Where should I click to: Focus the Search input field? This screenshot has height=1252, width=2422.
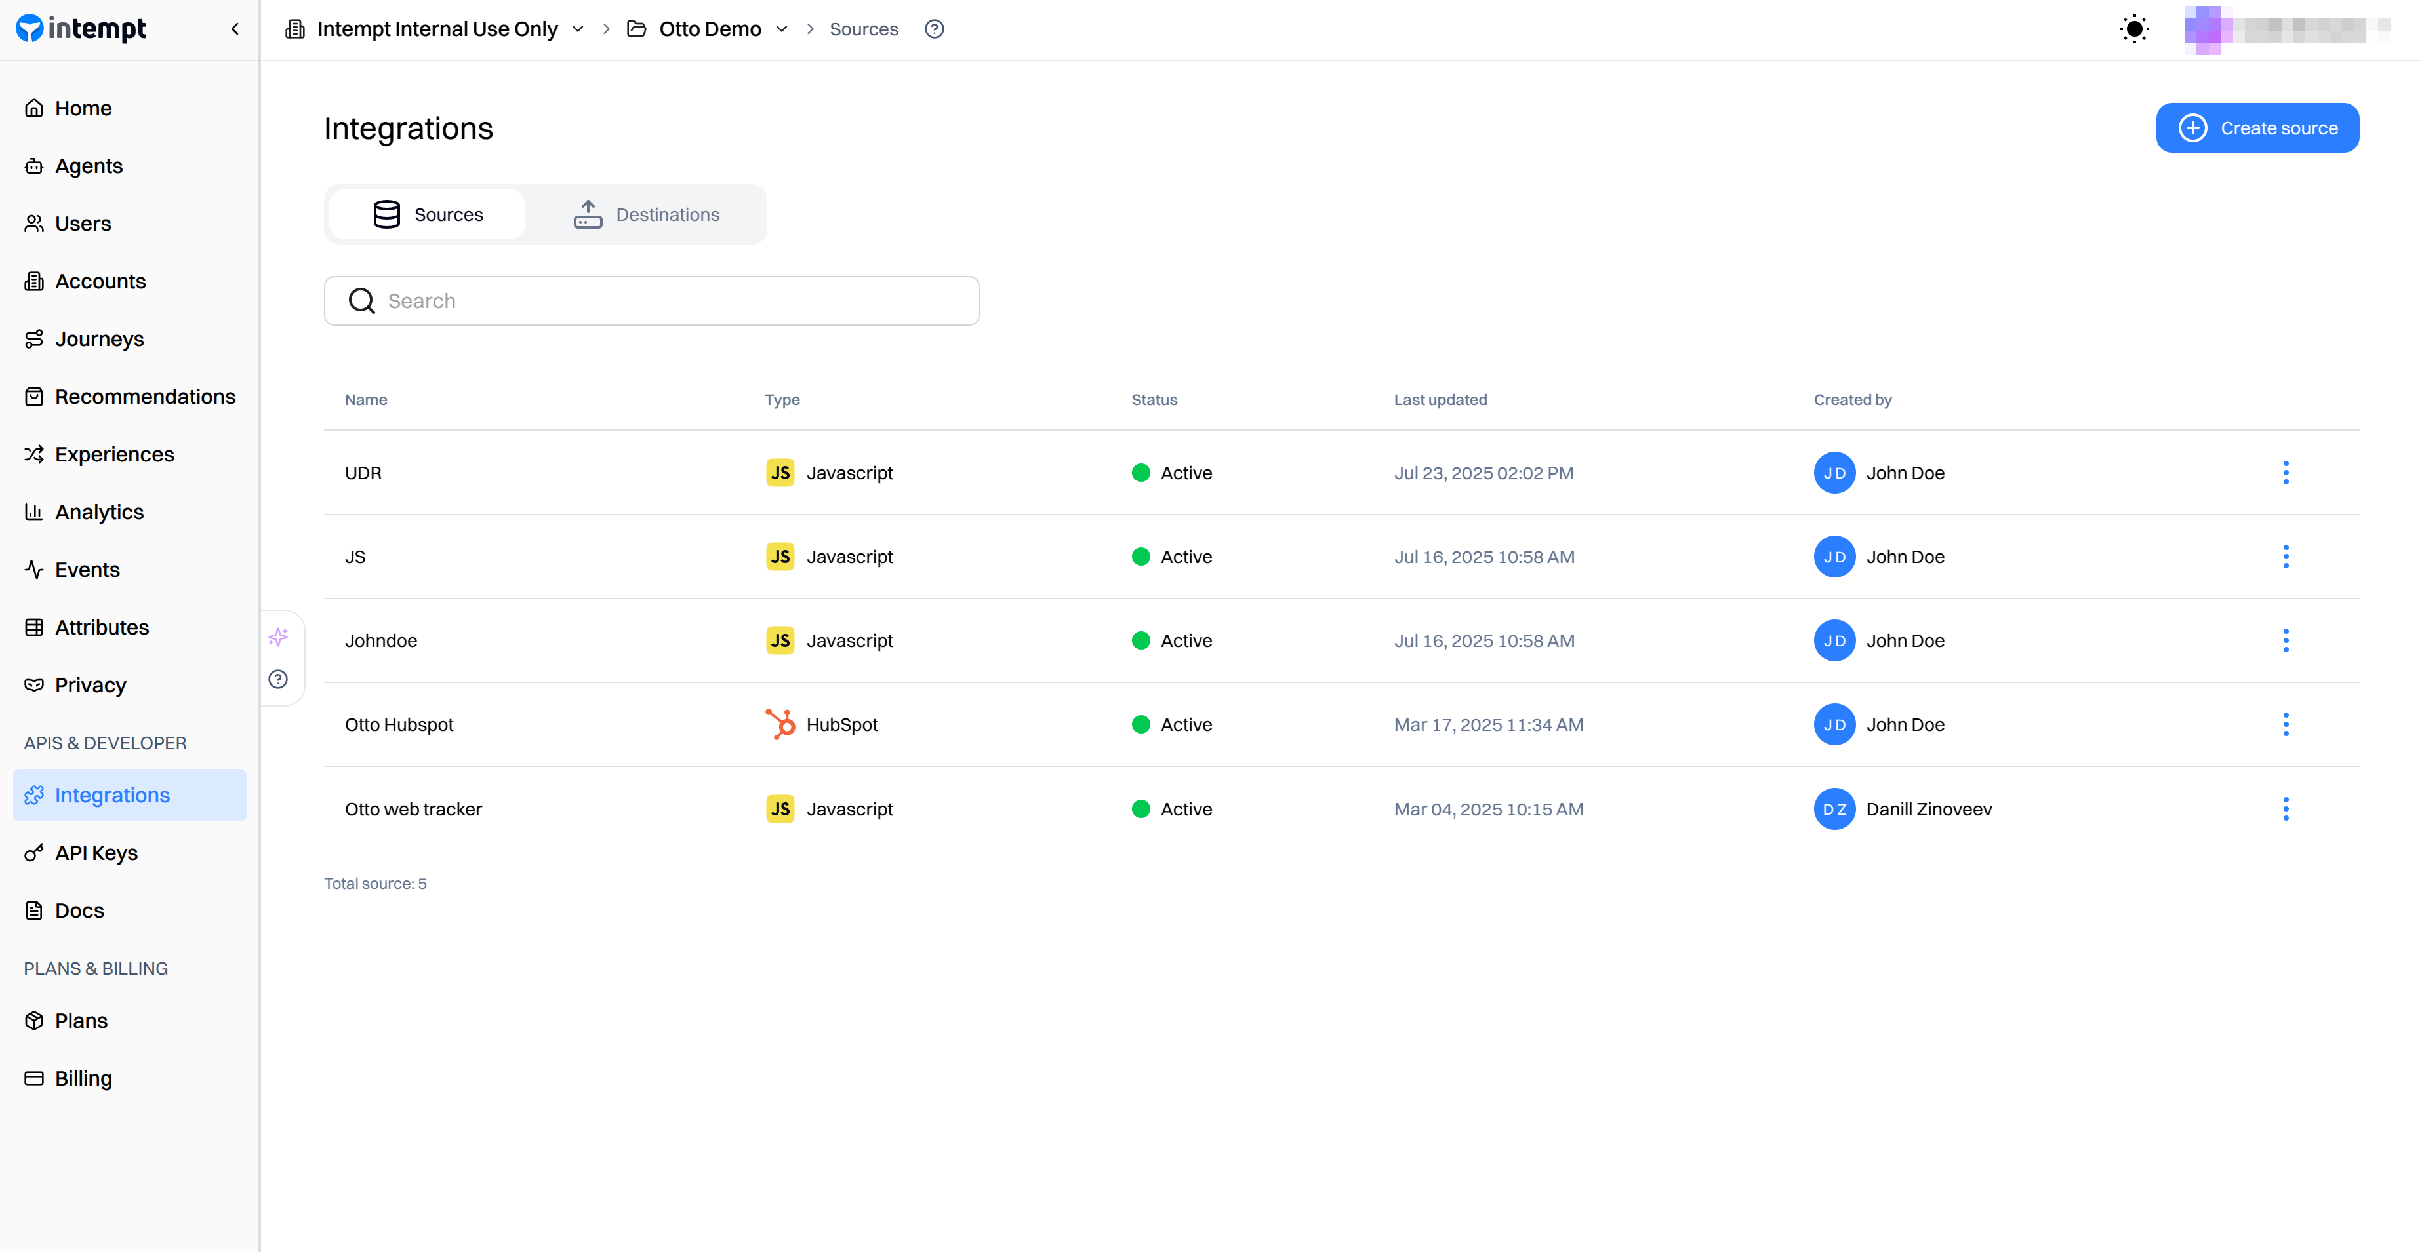pyautogui.click(x=651, y=301)
